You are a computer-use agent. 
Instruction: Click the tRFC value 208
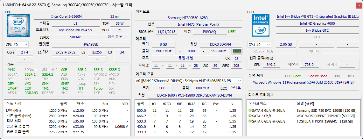coord(236,66)
